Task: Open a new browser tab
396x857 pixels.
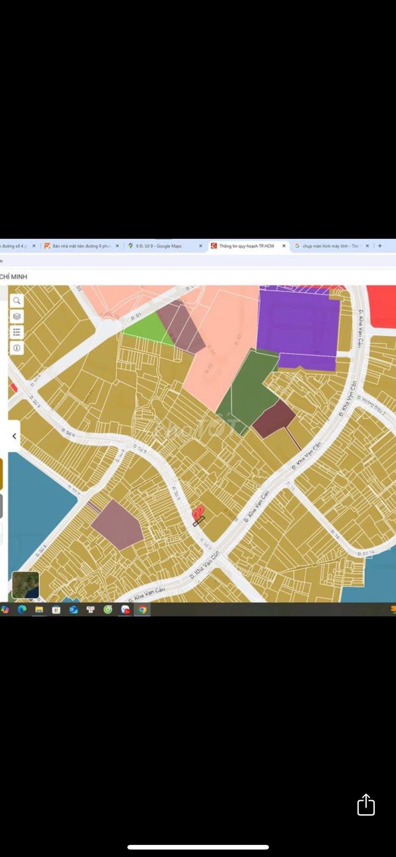Action: point(380,246)
